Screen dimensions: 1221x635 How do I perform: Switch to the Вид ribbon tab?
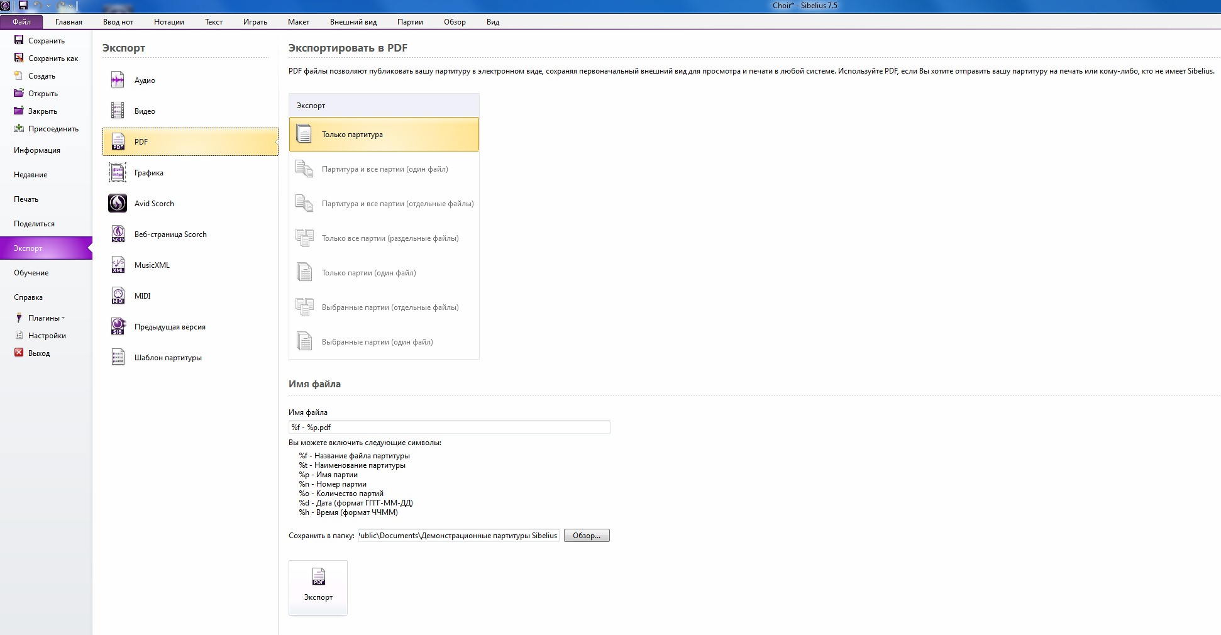493,22
